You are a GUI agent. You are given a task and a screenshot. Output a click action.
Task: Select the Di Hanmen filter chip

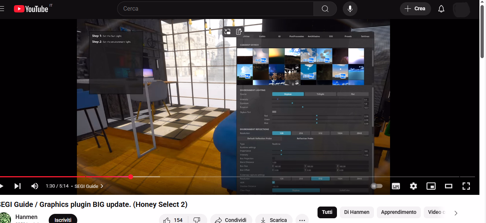coord(357,212)
